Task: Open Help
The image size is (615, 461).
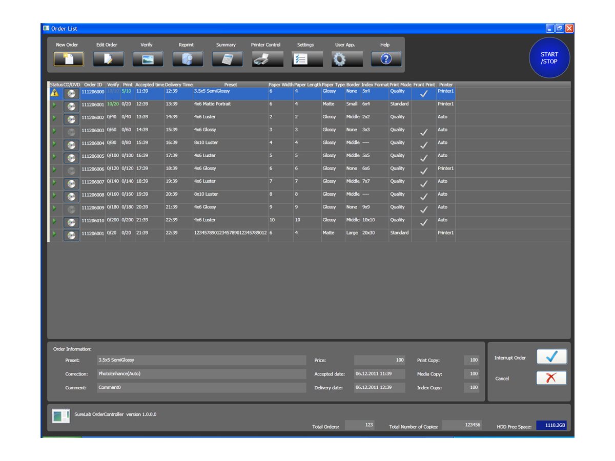Action: click(386, 59)
